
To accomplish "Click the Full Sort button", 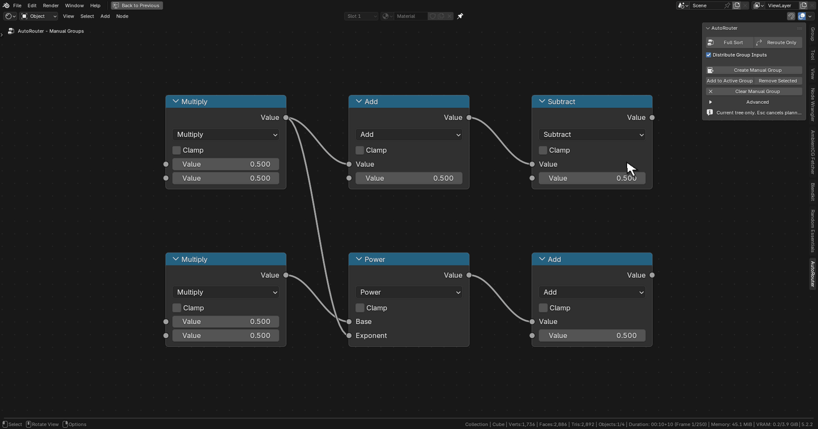I will 729,43.
